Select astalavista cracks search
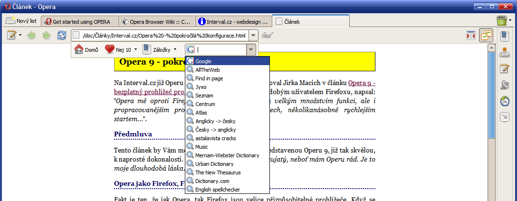Viewport: 517px width, 201px height. (227, 138)
